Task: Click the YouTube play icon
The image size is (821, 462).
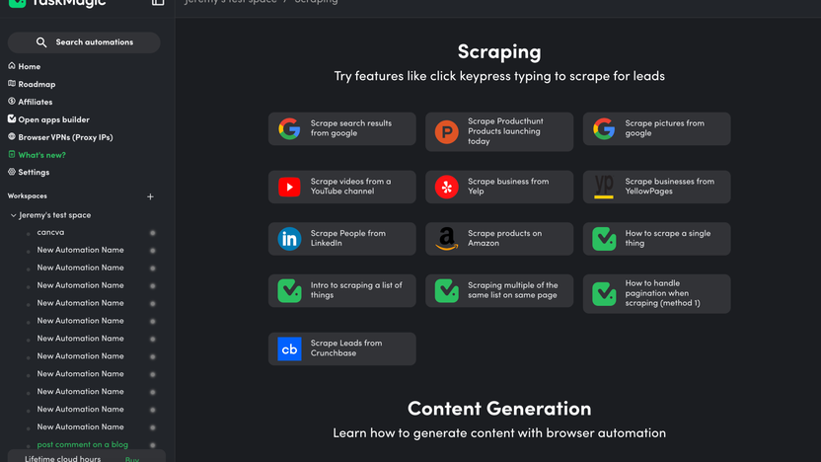Action: [x=289, y=187]
